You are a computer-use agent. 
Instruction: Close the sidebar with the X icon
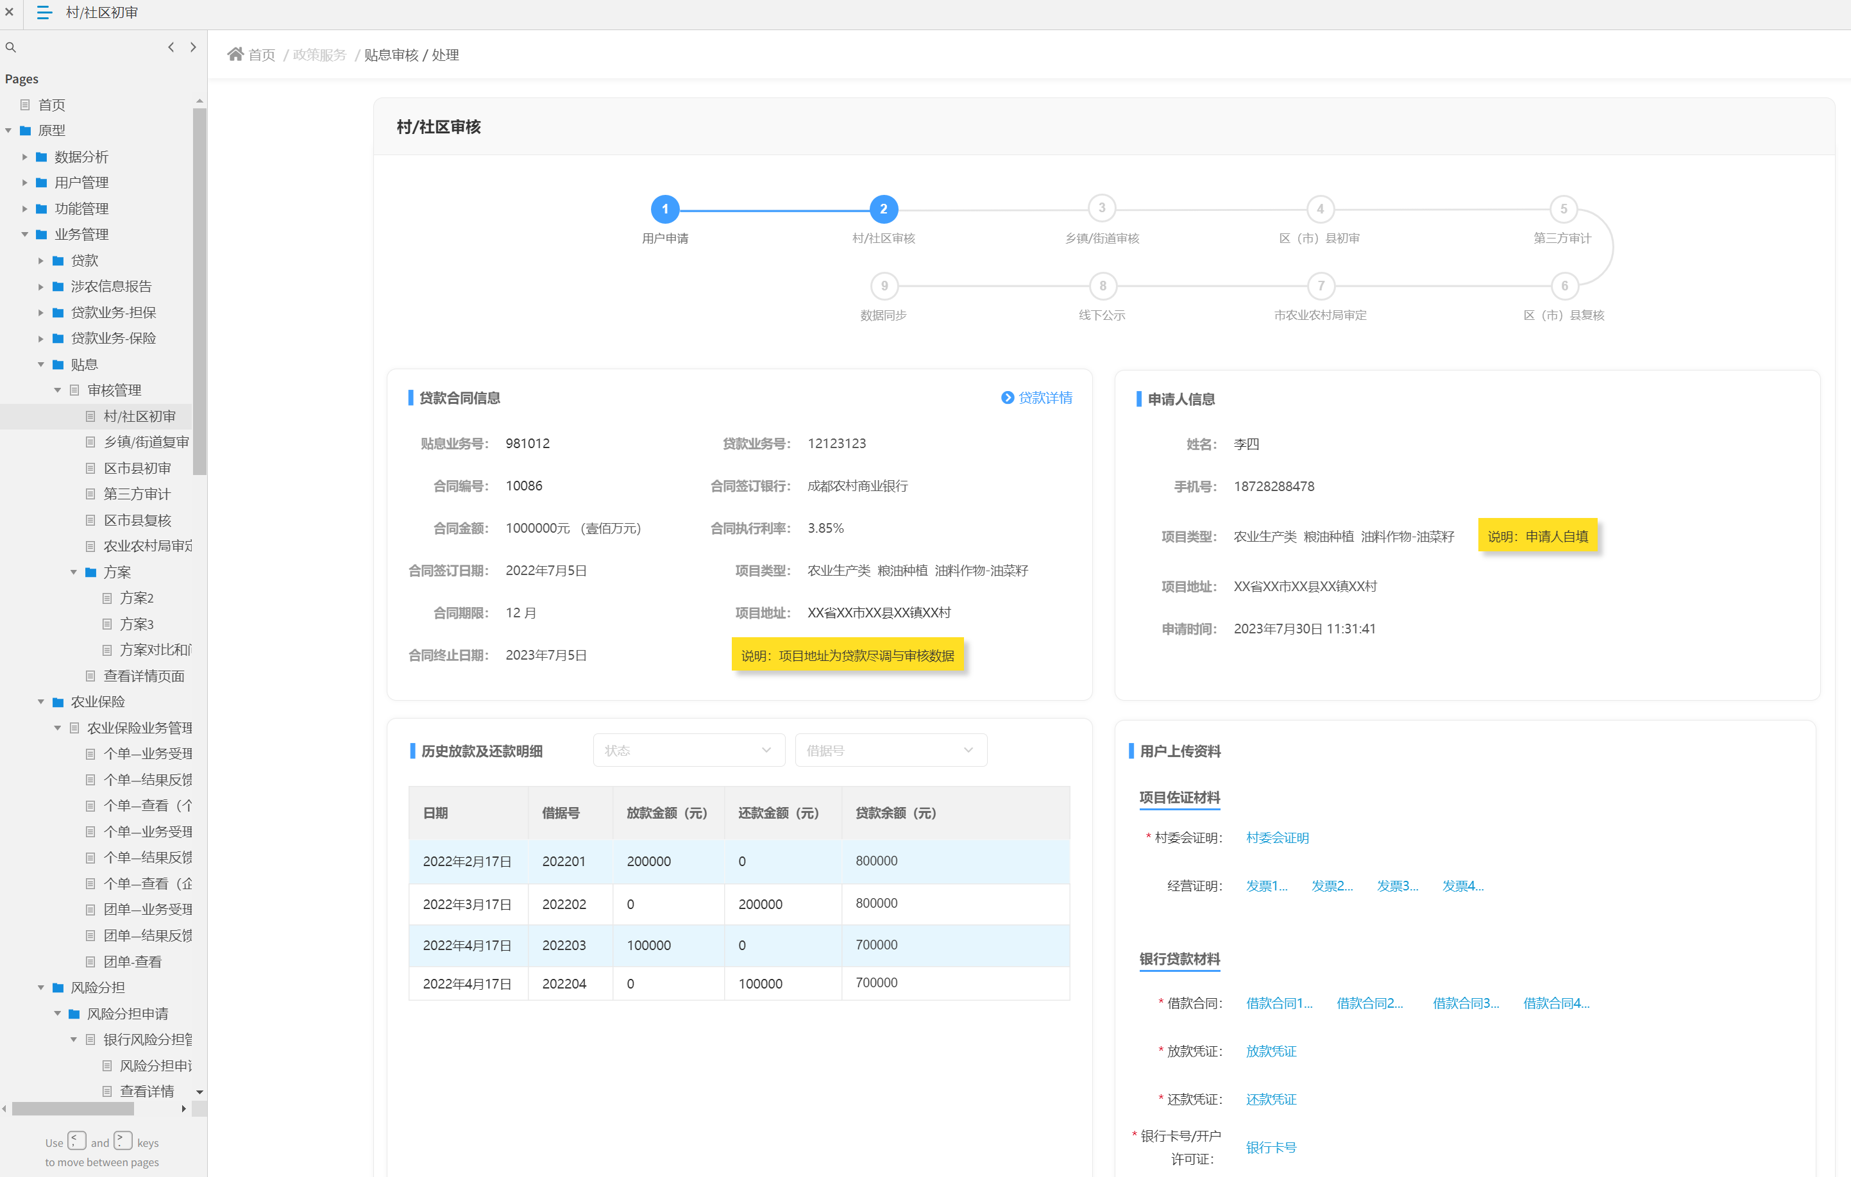9,12
